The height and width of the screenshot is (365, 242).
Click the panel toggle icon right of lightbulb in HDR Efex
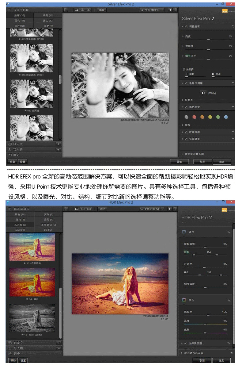point(175,209)
